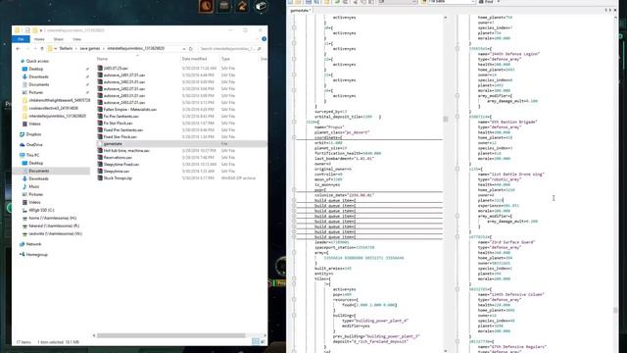Open Desktop under Quick access
Image resolution: width=627 pixels, height=353 pixels.
click(x=35, y=69)
